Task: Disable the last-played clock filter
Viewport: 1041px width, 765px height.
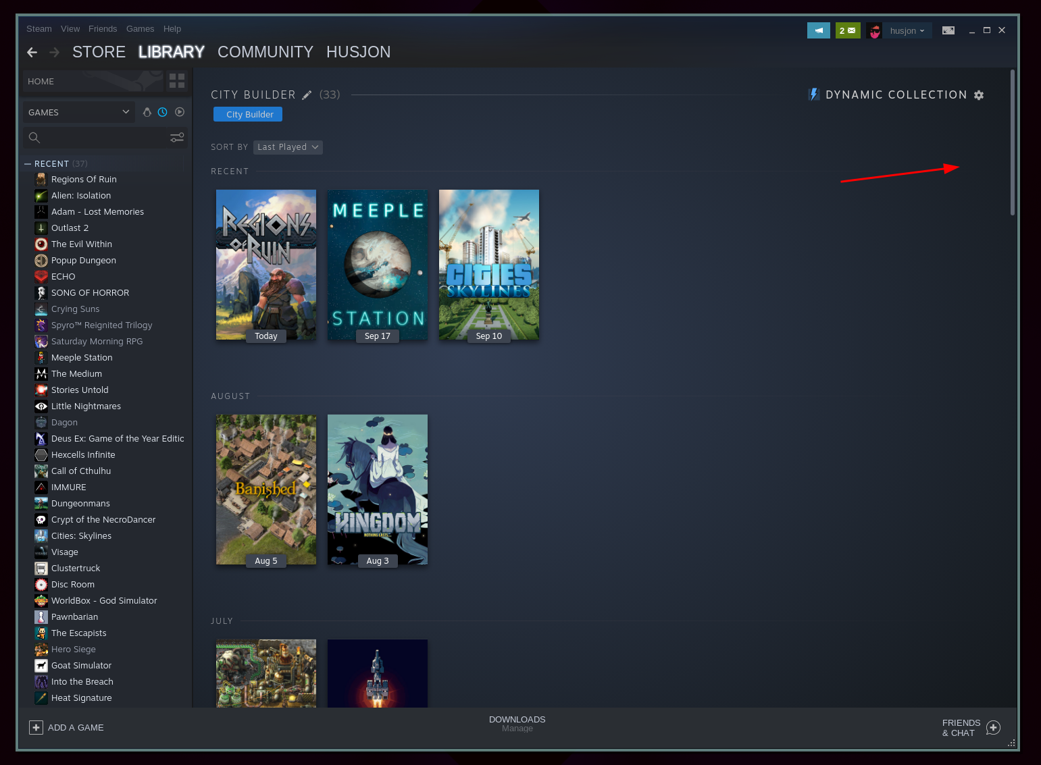Action: (x=163, y=111)
